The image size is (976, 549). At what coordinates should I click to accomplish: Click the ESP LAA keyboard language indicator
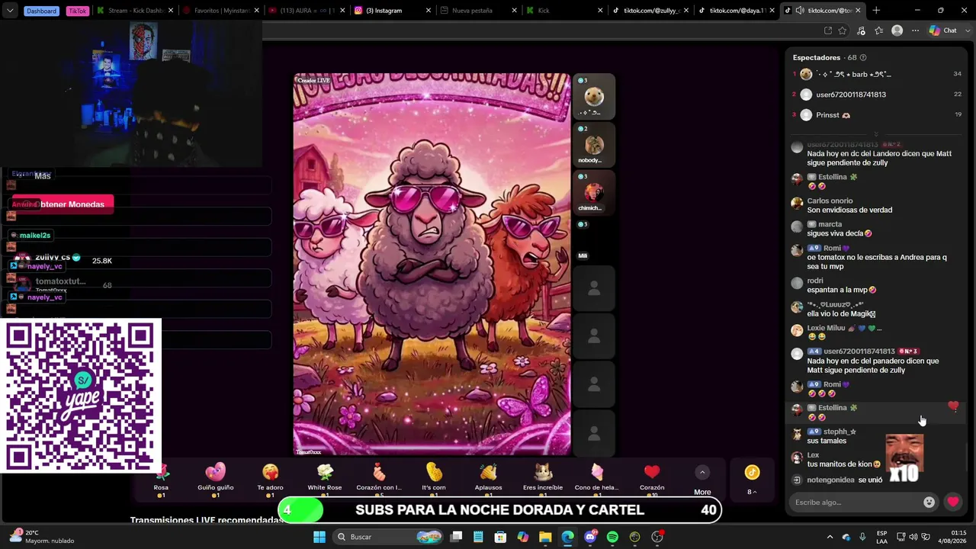(881, 537)
